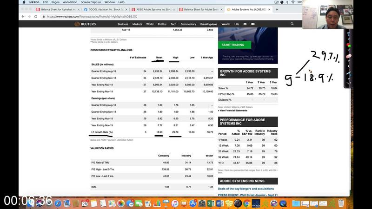Click the Bluetooth status icon
This screenshot has width=372, height=209.
tap(287, 2)
